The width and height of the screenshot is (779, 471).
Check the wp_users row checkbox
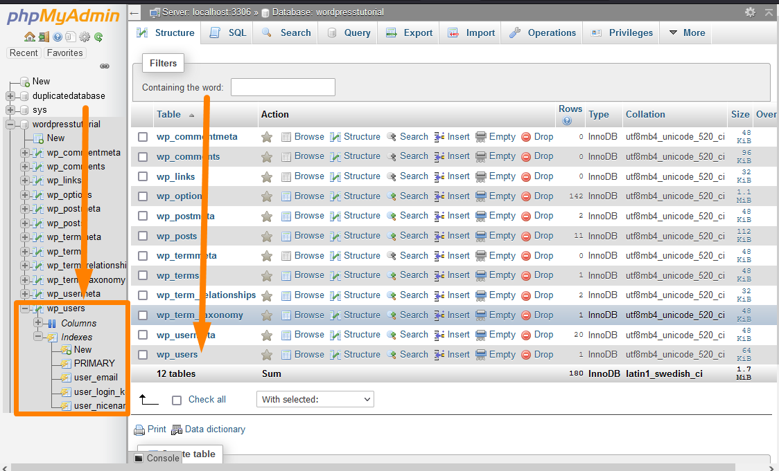point(143,355)
